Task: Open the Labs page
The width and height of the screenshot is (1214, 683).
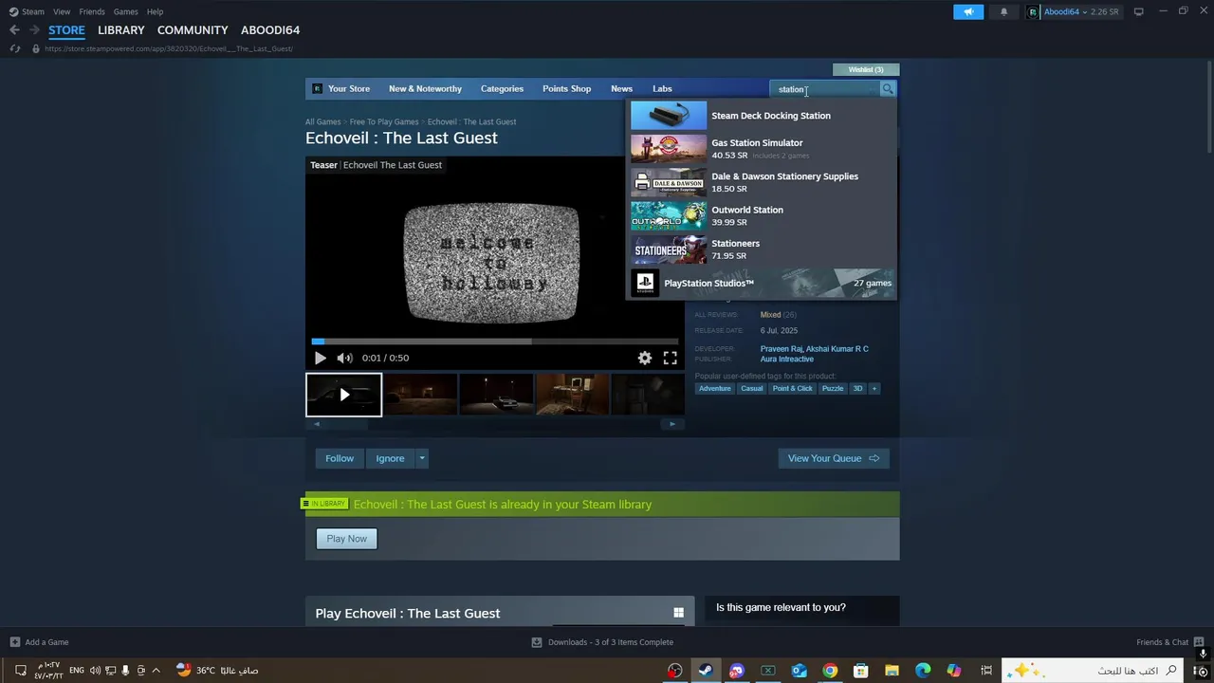Action: coord(662,89)
